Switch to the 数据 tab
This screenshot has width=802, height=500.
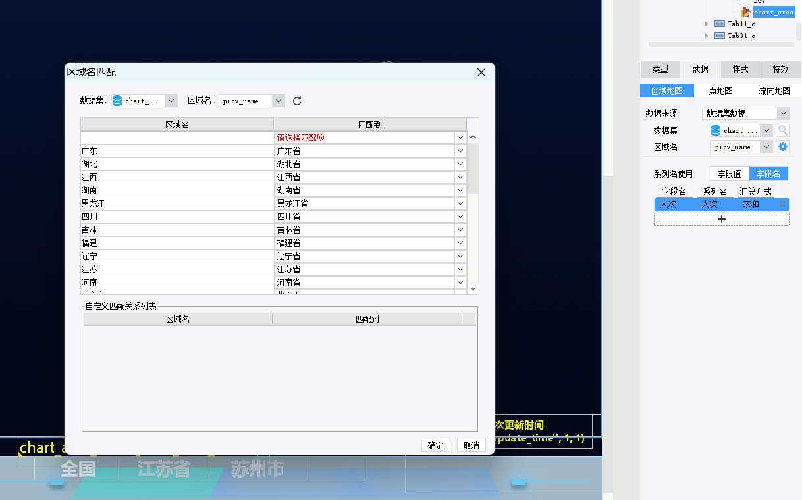coord(700,69)
